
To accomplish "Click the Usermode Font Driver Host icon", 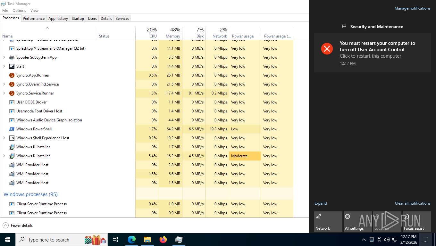I will click(12, 111).
